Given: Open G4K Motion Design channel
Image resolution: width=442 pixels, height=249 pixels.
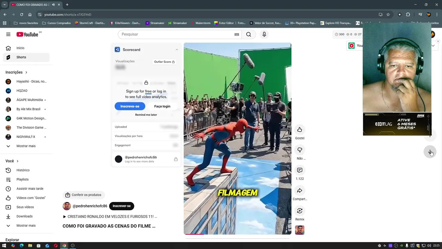Looking at the screenshot, I should (26, 118).
